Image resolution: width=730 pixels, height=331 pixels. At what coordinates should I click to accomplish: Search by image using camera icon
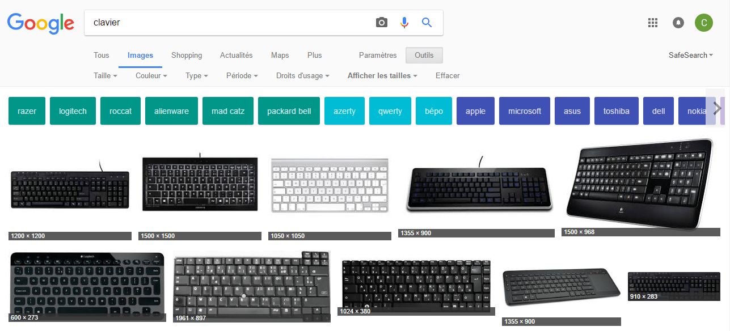point(382,23)
